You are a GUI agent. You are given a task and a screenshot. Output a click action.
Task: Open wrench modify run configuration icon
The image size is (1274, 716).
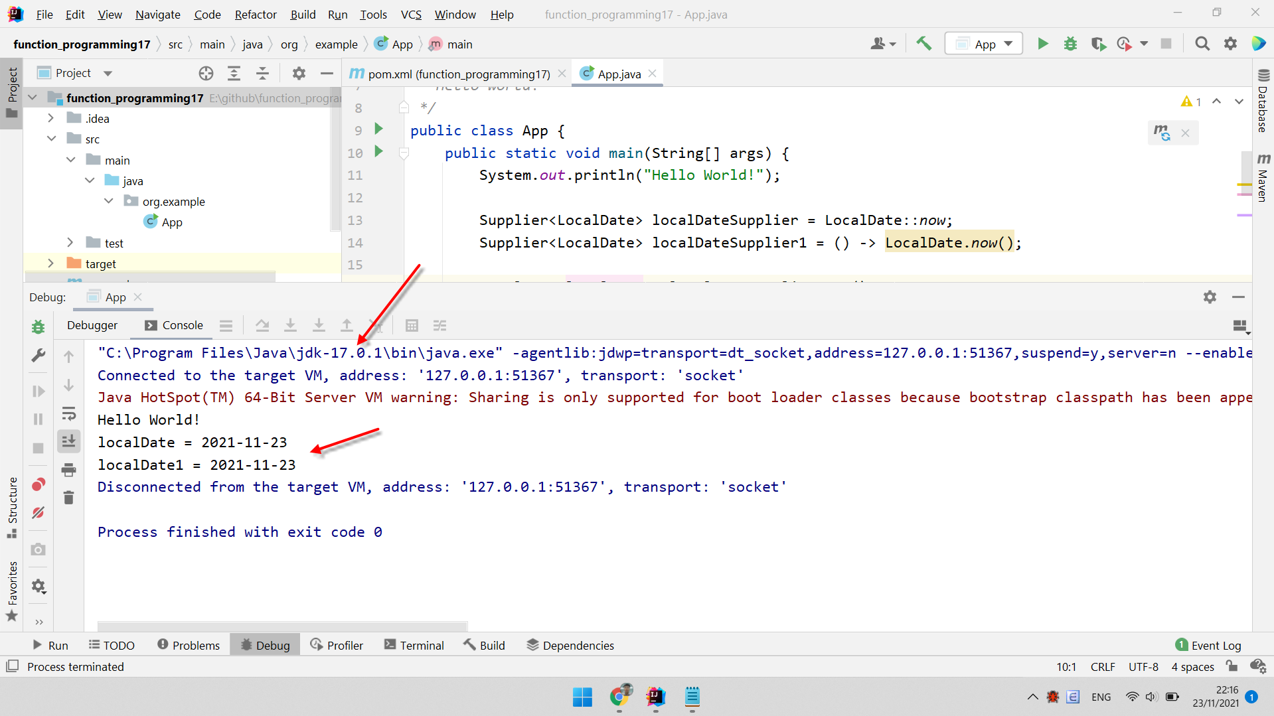pos(38,355)
